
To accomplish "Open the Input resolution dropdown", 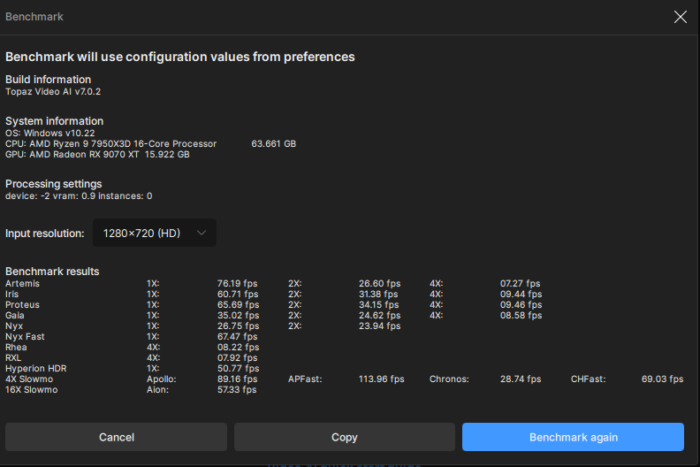I will [155, 233].
